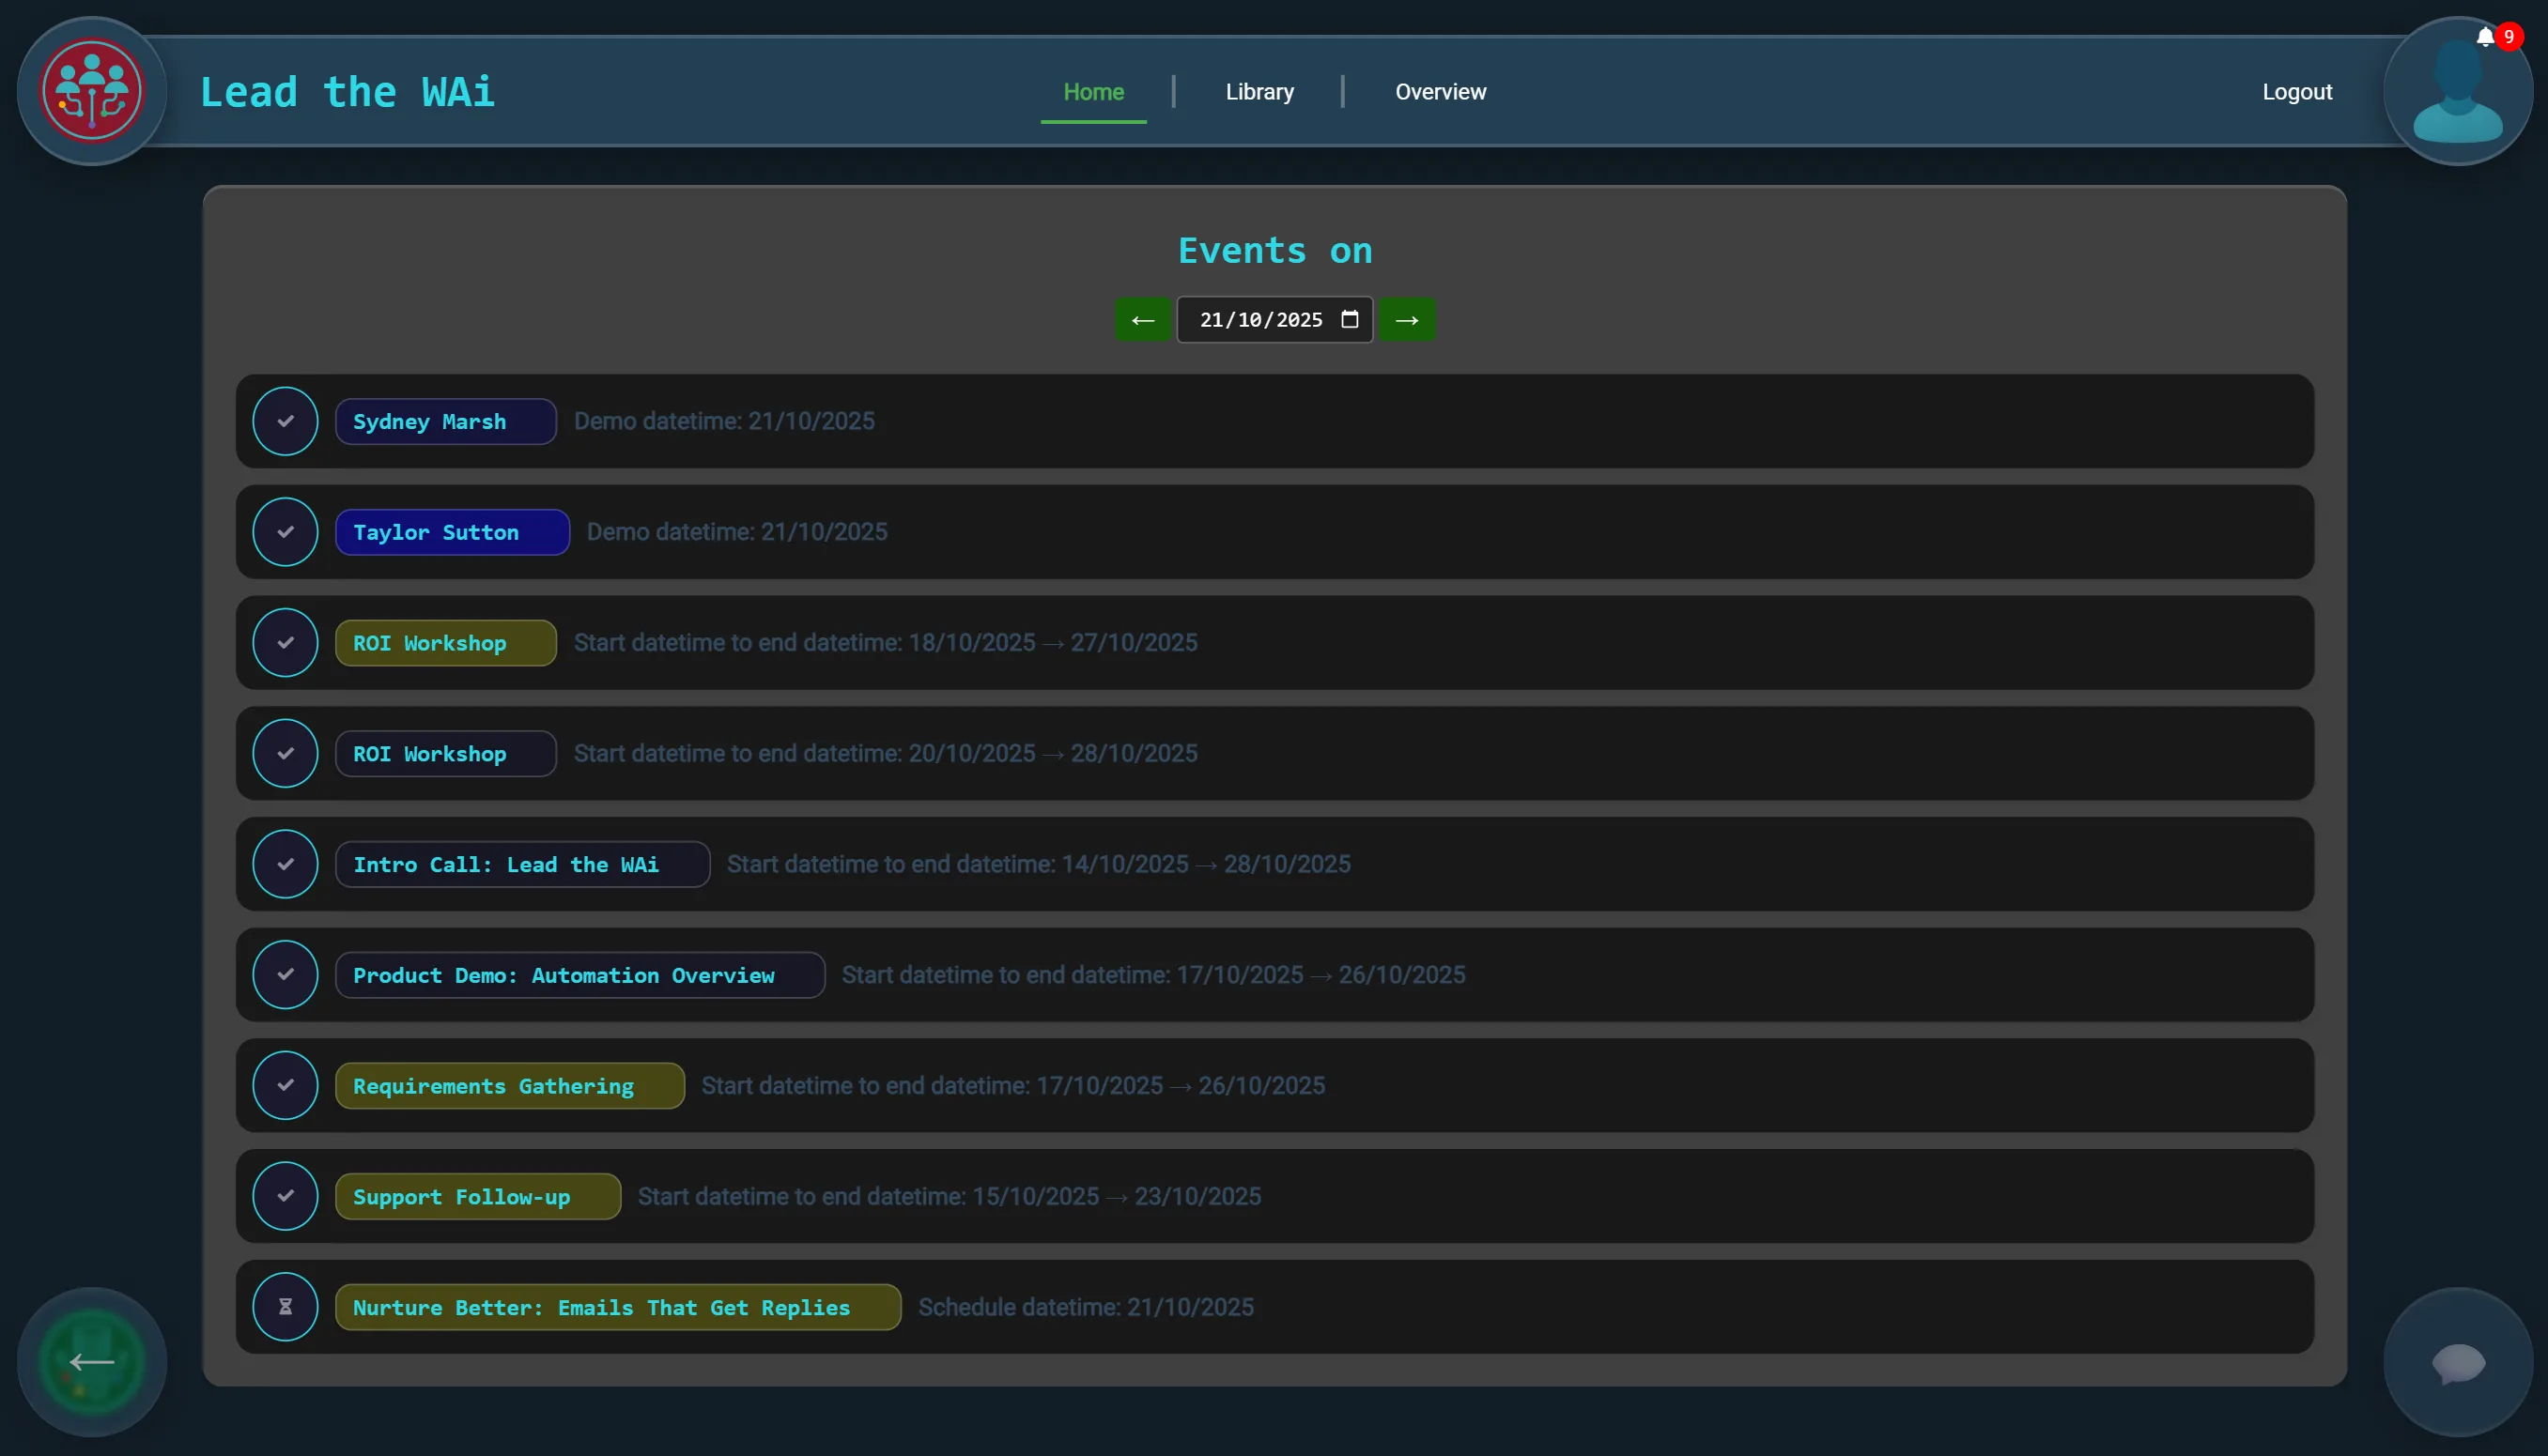The height and width of the screenshot is (1456, 2548).
Task: Open the chat bubble widget
Action: [x=2457, y=1362]
